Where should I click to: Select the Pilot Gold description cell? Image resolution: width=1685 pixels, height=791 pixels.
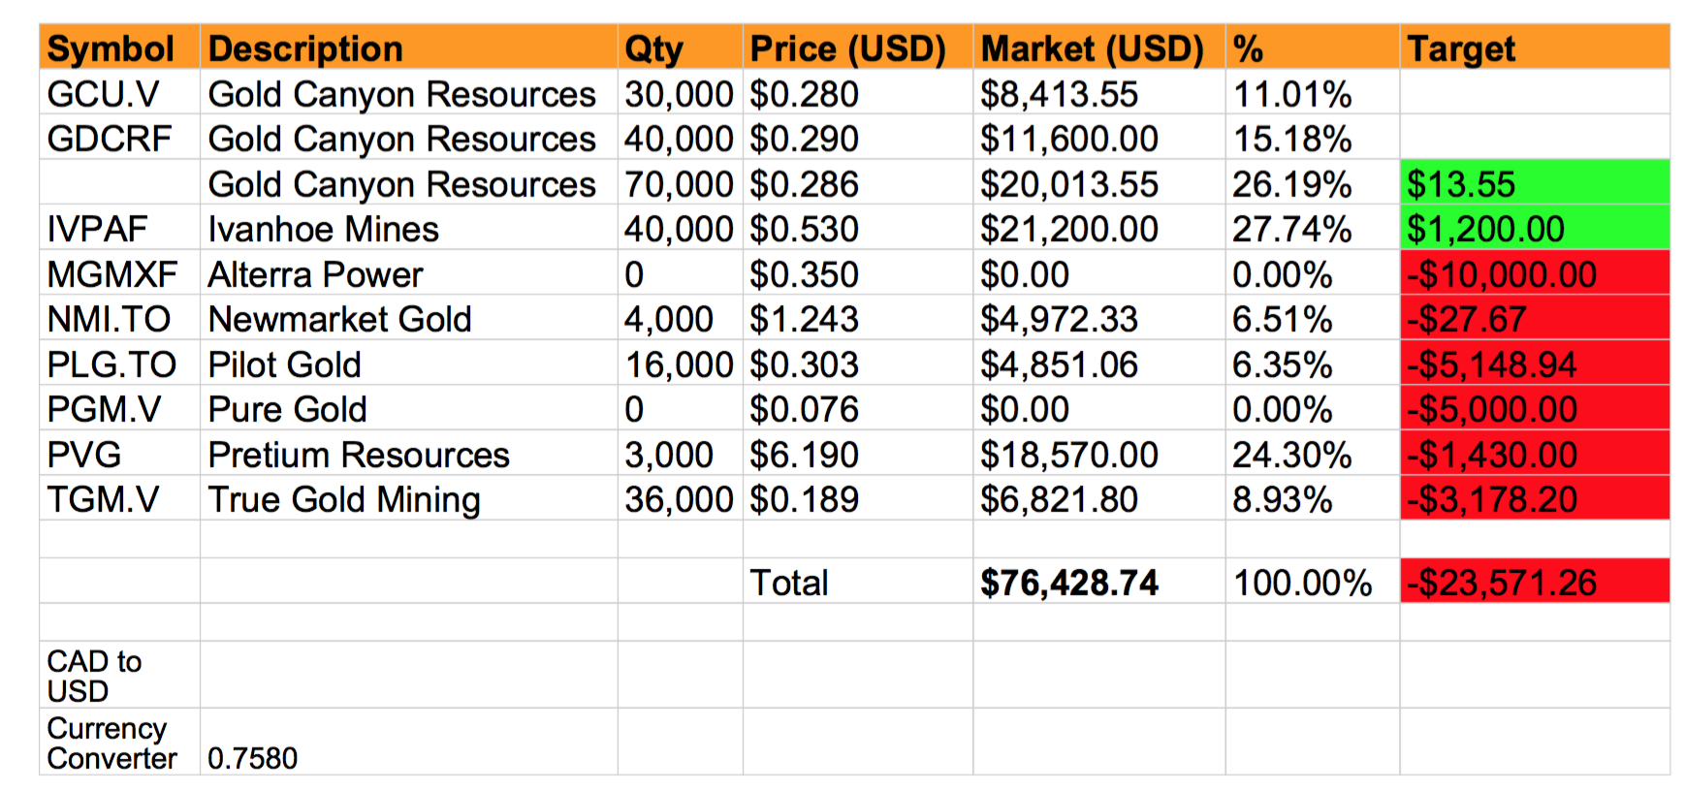pos(408,363)
